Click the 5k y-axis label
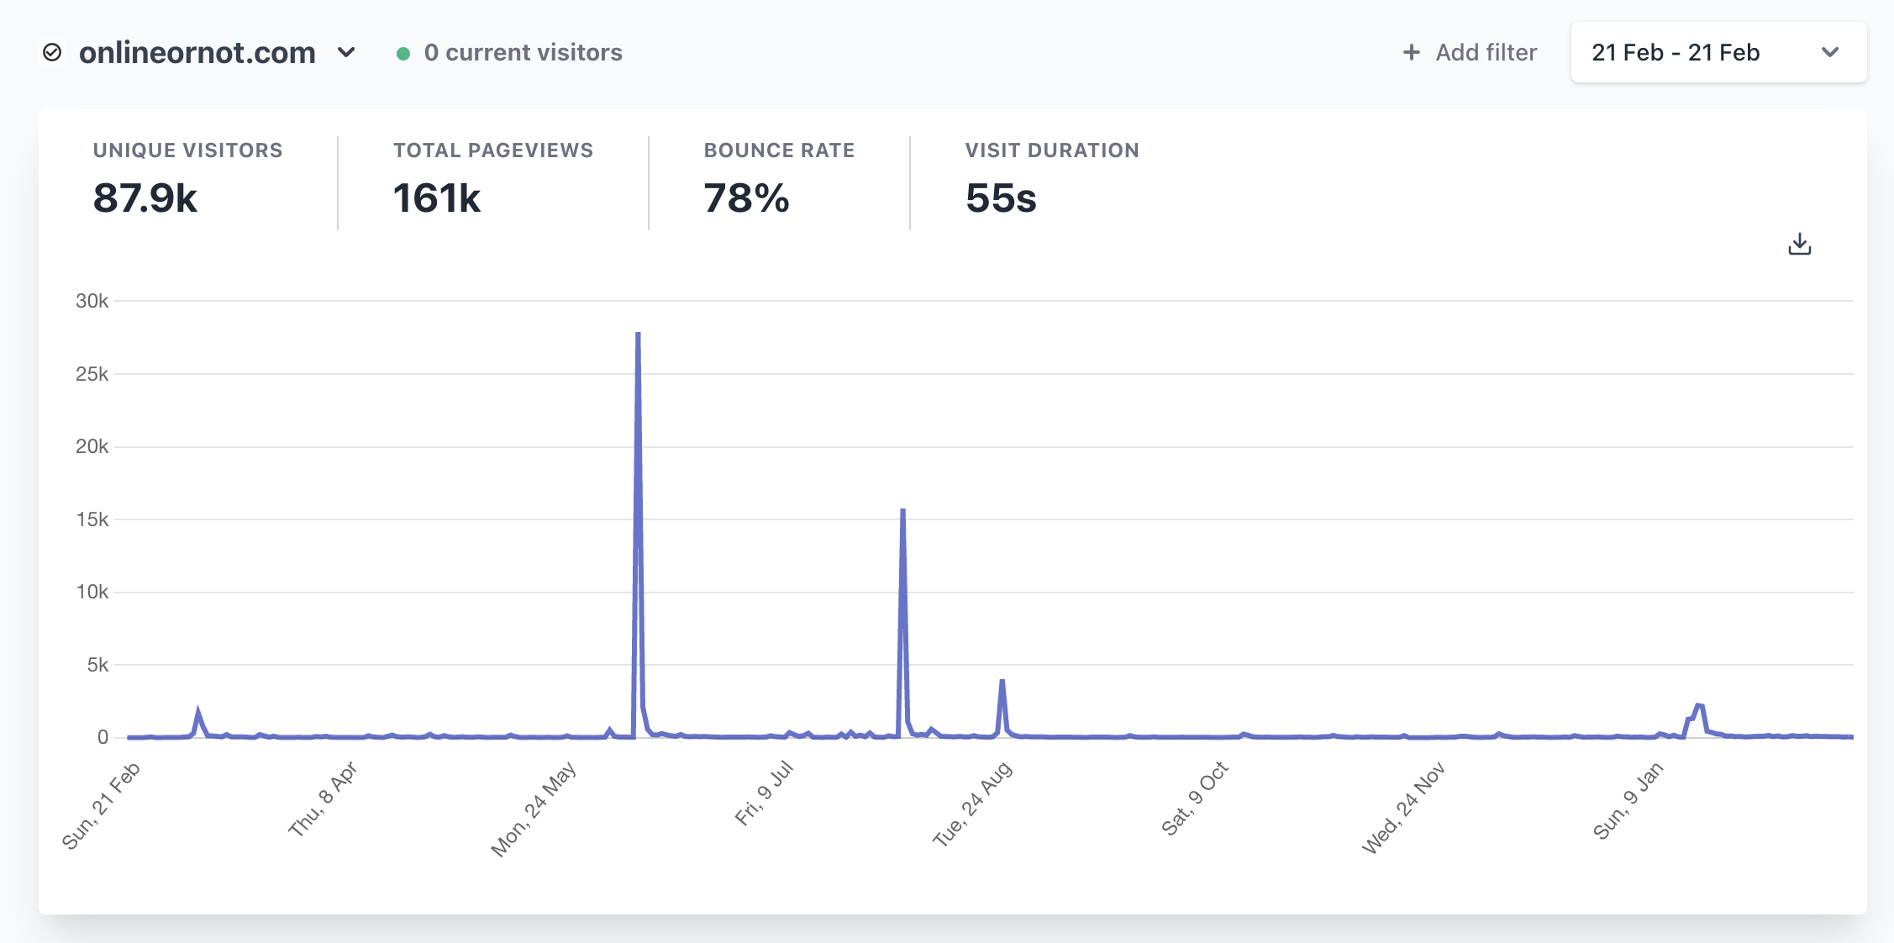Viewport: 1894px width, 943px height. point(97,665)
